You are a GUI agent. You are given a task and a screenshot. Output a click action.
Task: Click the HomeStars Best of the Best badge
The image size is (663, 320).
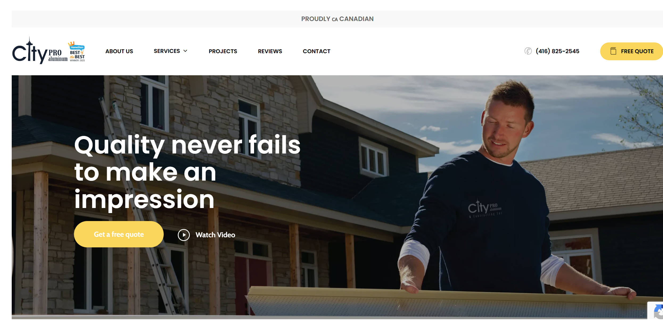pos(77,52)
